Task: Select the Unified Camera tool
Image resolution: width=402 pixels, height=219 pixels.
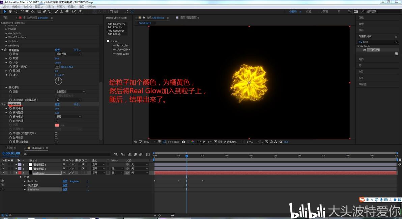Action: coord(27,11)
